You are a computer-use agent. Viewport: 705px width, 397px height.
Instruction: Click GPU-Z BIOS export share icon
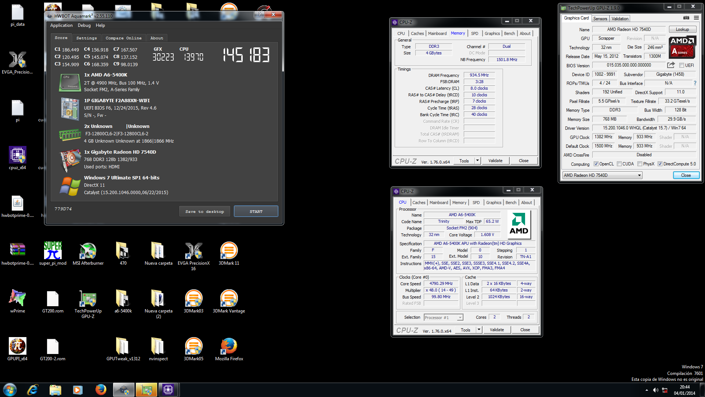click(x=671, y=65)
